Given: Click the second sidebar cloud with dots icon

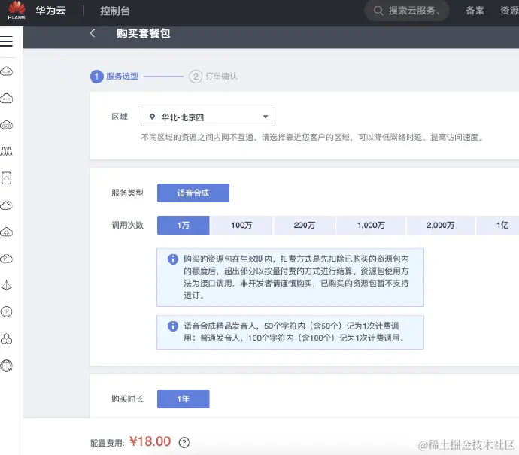Looking at the screenshot, I should [7, 99].
